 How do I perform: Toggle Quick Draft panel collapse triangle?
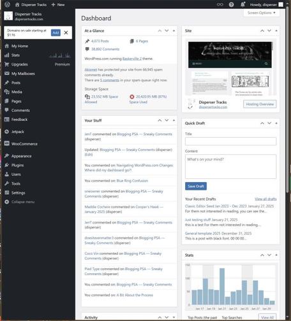coord(276,123)
